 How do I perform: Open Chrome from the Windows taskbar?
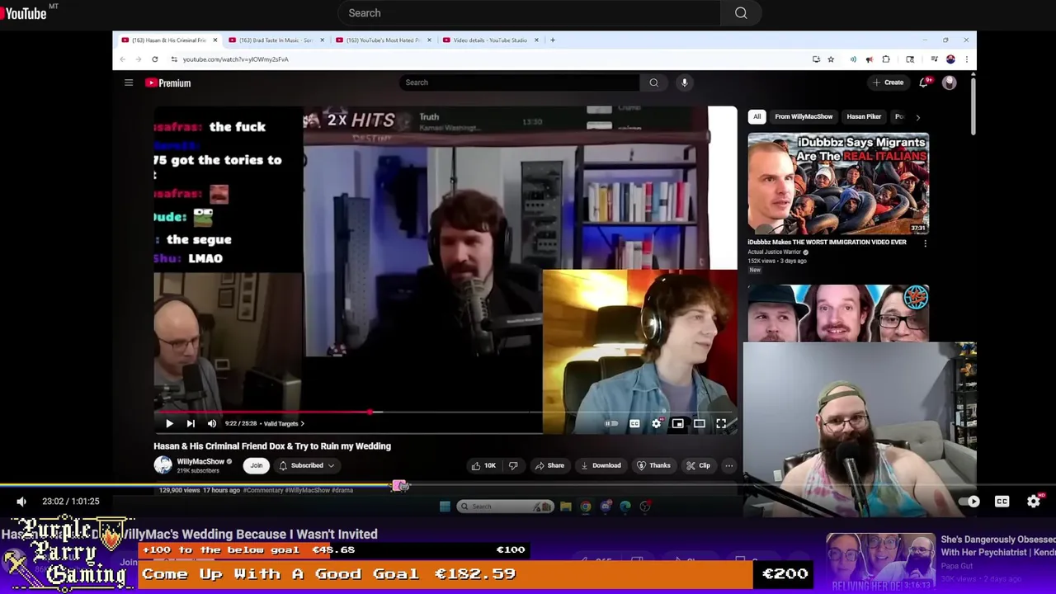[586, 507]
